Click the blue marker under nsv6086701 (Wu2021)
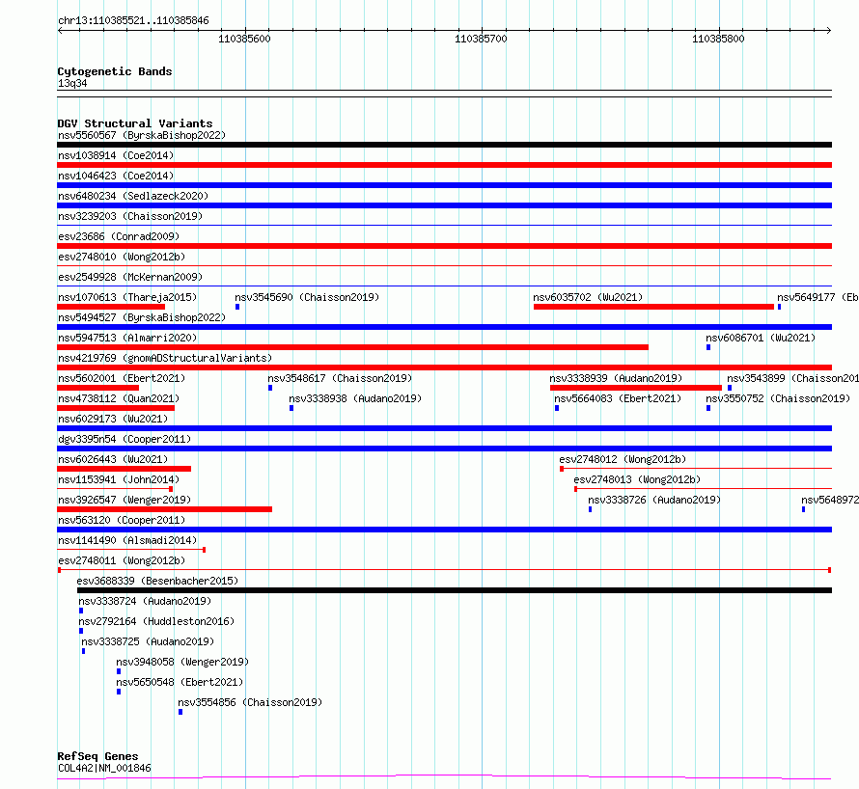 708,347
